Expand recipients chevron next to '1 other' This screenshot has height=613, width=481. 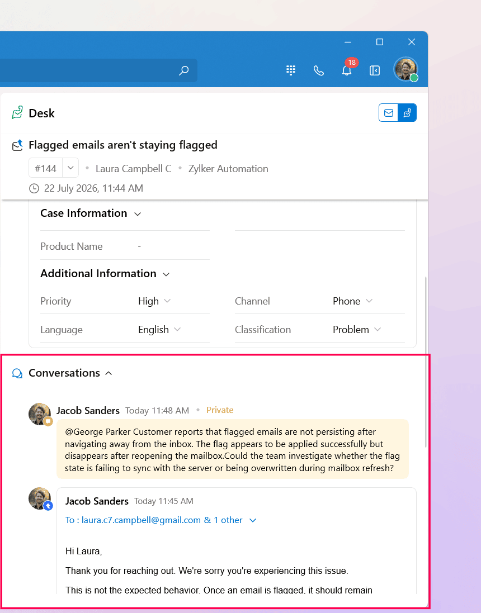[x=253, y=520]
